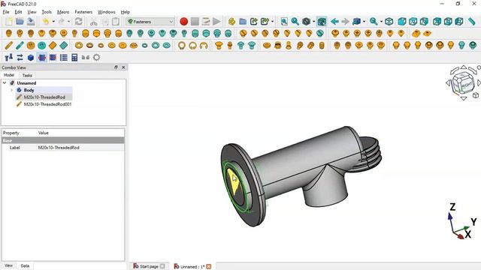The image size is (481, 270).
Task: Switch to the Tasks tab
Action: [x=27, y=75]
